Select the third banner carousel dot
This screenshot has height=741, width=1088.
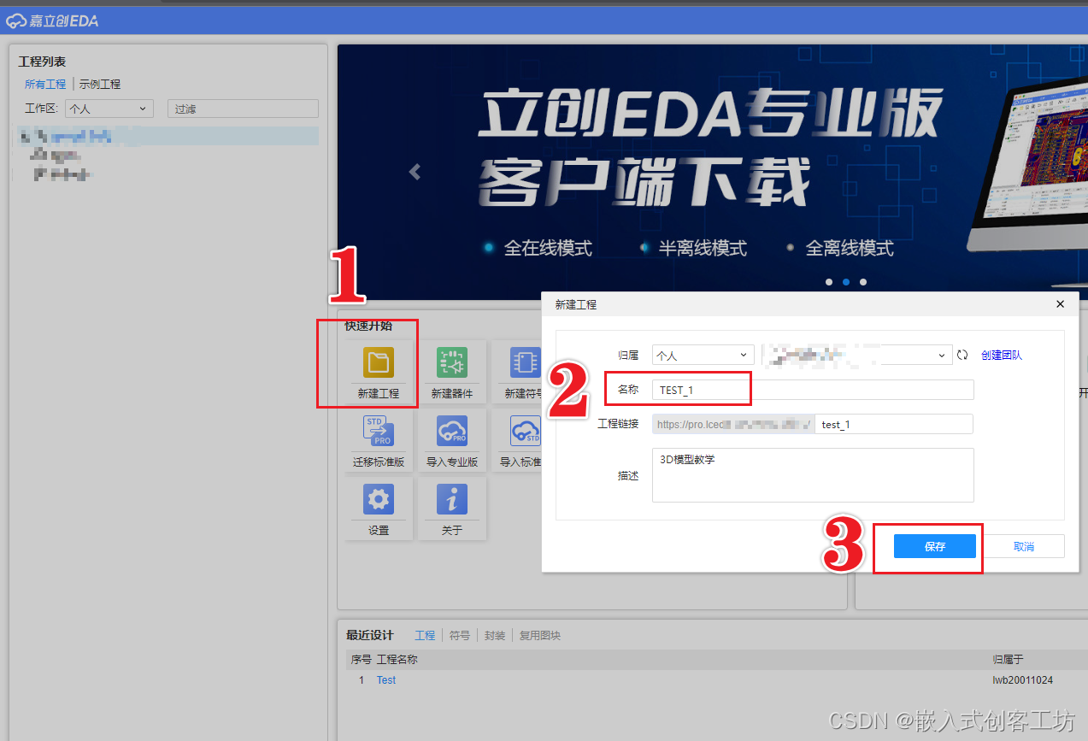863,281
